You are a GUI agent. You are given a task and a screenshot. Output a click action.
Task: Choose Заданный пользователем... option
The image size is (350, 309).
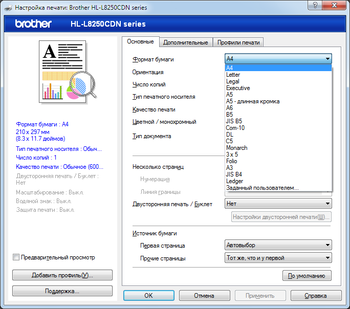tap(278, 188)
